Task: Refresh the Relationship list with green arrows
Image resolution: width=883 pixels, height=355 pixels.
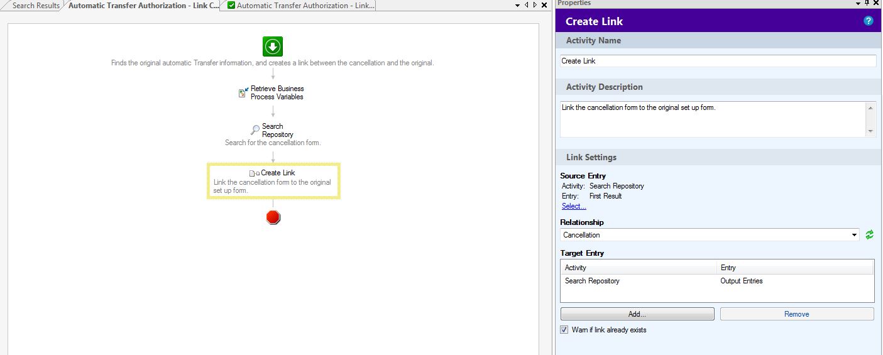Action: [869, 235]
